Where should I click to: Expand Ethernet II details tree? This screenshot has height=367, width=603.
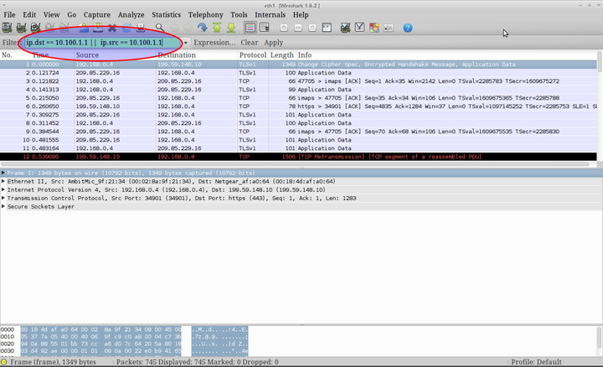[x=3, y=181]
